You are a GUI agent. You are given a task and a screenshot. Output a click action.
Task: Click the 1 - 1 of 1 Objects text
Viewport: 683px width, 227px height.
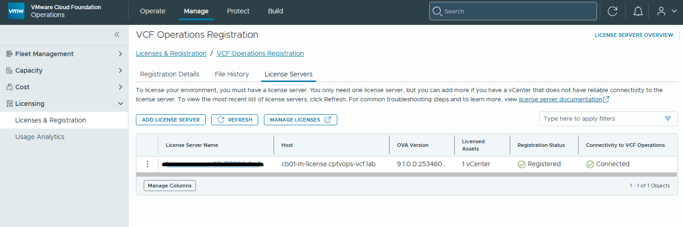pyautogui.click(x=650, y=186)
